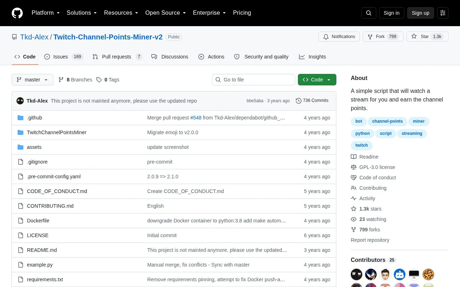Open the TwitchChannelPointsMiner folder
Screen dimensions: 460x287
[57, 132]
